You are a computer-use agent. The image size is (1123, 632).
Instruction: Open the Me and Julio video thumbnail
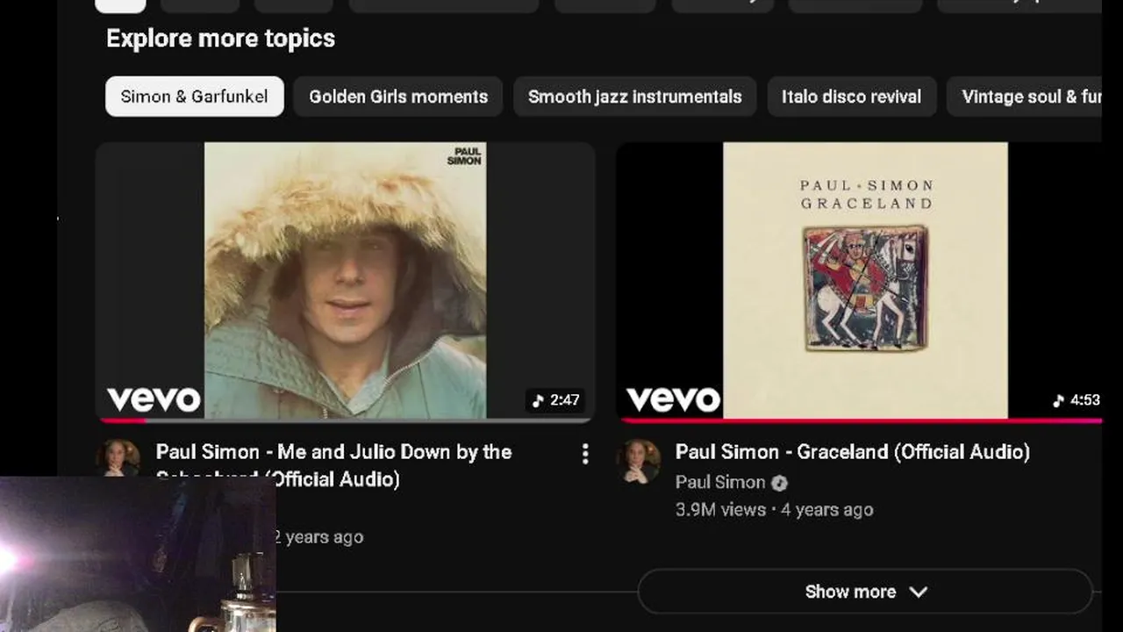click(345, 281)
